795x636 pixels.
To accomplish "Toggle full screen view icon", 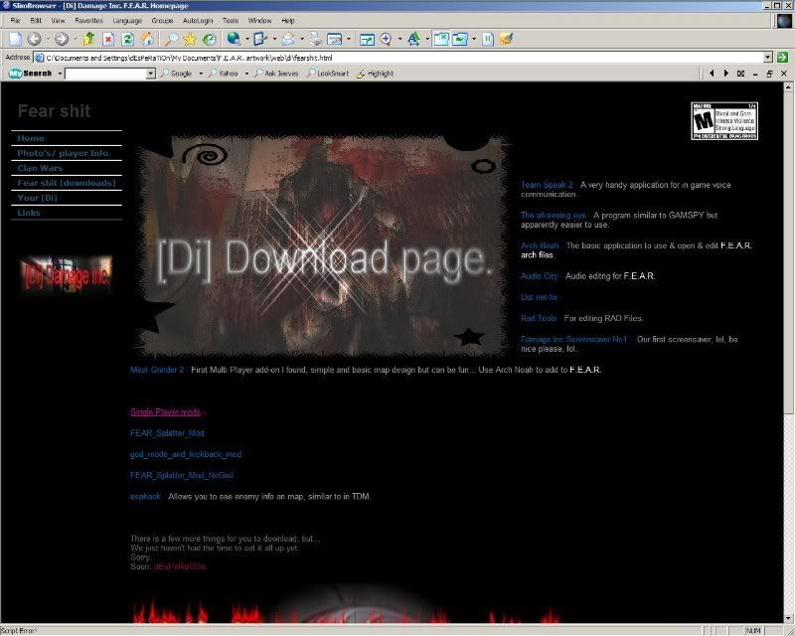I will pyautogui.click(x=367, y=39).
